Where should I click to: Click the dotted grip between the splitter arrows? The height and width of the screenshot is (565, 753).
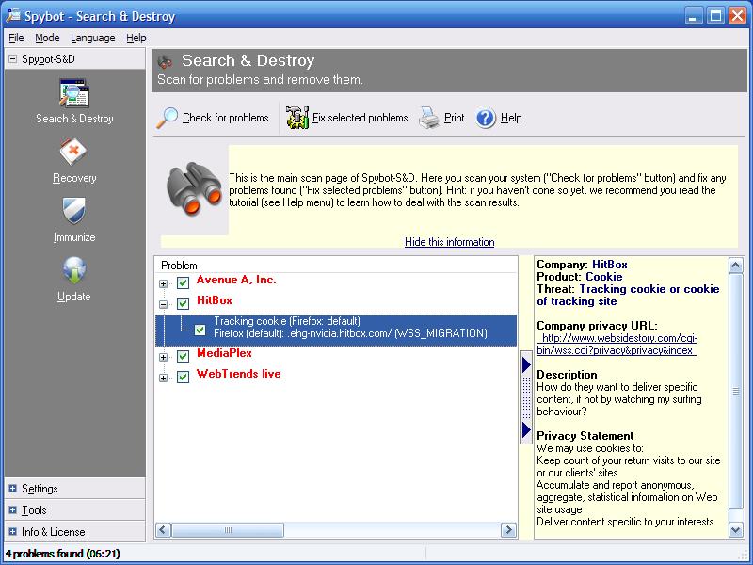pos(526,396)
